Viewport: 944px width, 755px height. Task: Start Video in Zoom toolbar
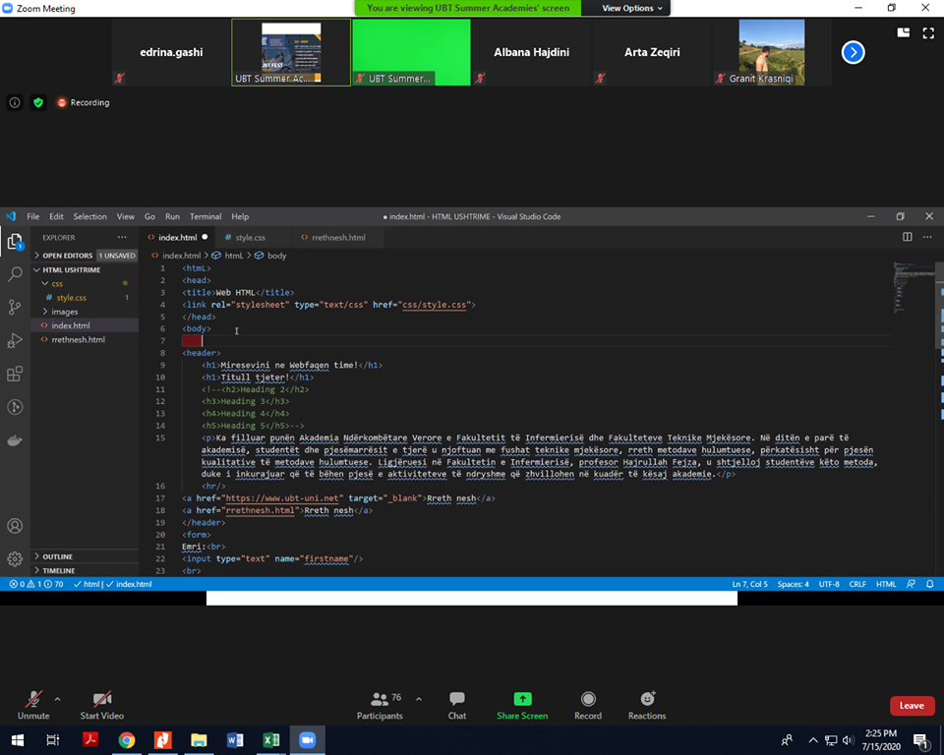click(x=101, y=705)
